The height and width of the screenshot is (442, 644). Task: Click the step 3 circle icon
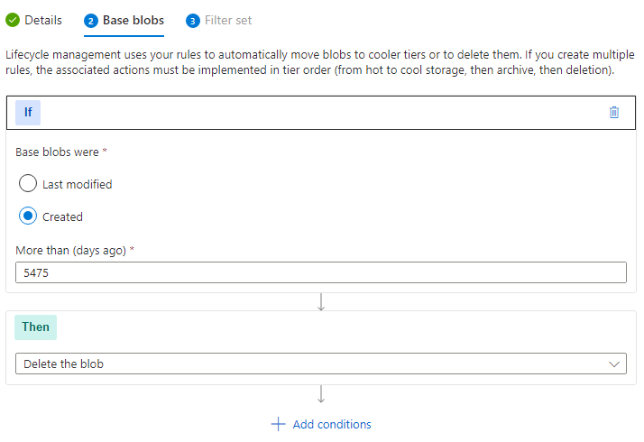(192, 21)
